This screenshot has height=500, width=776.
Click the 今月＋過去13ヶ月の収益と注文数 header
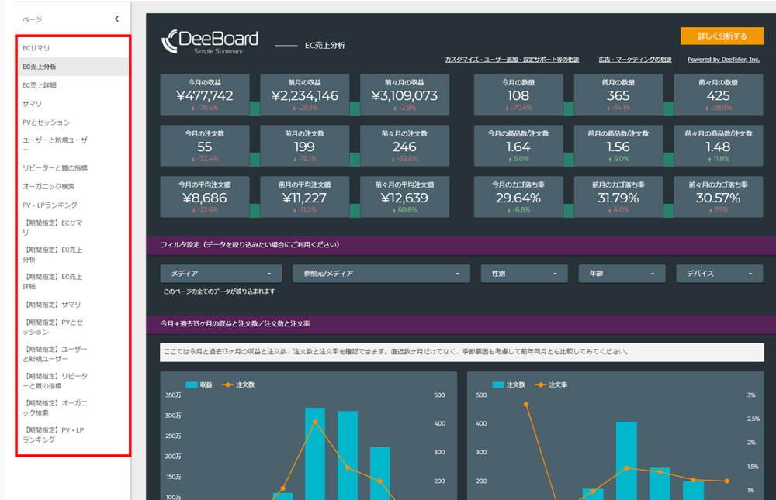coord(461,324)
